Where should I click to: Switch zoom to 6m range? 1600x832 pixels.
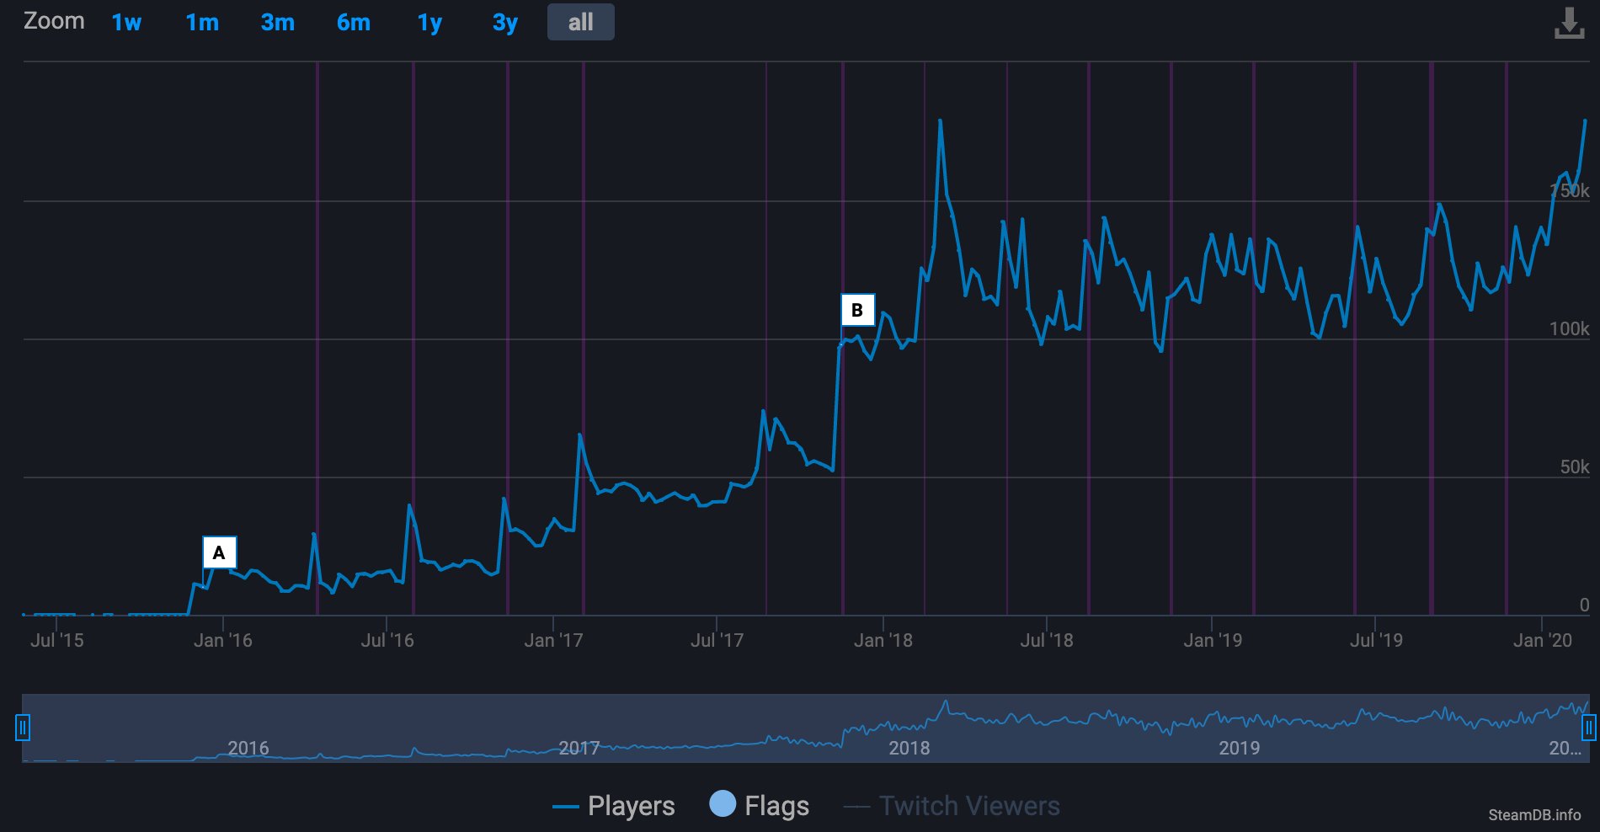click(353, 22)
